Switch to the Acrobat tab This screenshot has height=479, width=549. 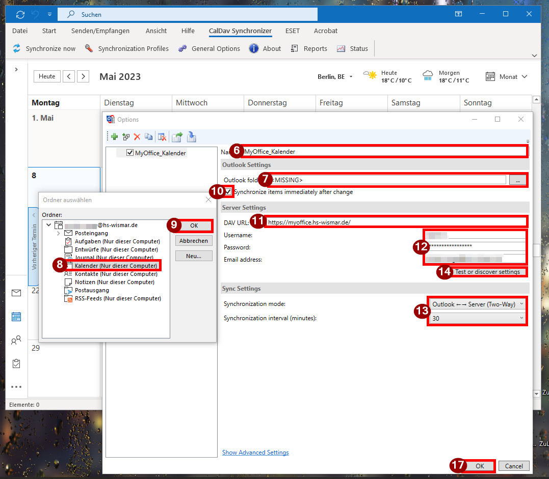[x=326, y=31]
